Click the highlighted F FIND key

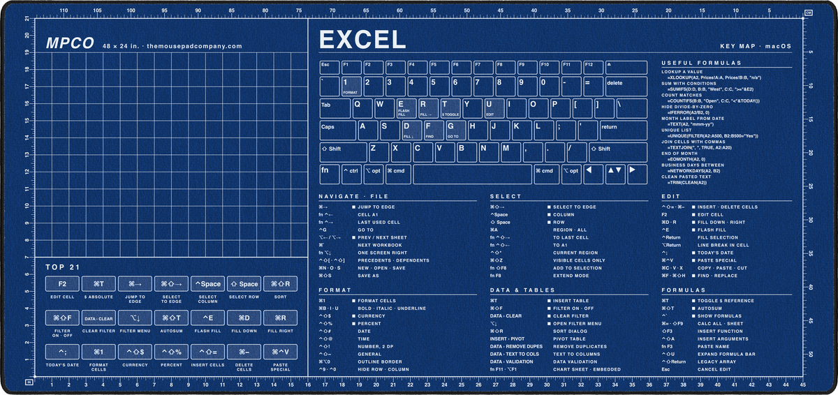[434, 130]
